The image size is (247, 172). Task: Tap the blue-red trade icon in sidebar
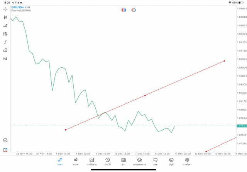click(x=5, y=150)
